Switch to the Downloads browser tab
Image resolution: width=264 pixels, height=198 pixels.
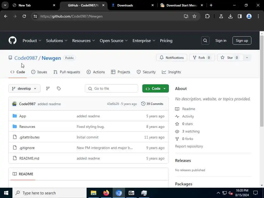click(133, 5)
